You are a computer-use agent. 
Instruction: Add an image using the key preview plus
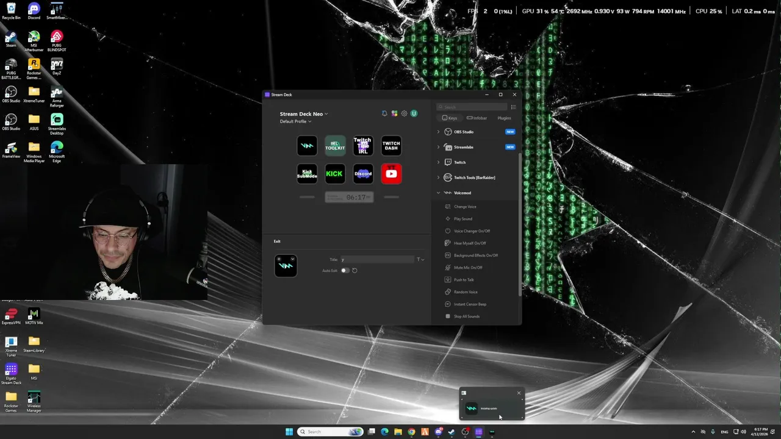coord(279,259)
